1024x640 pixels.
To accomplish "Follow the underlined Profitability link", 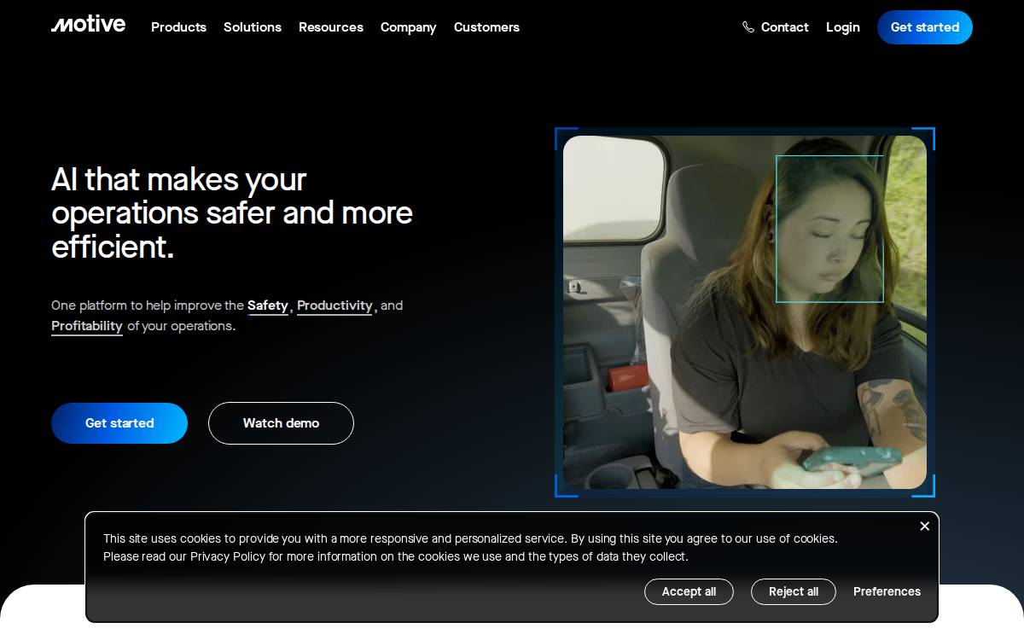I will click(87, 326).
